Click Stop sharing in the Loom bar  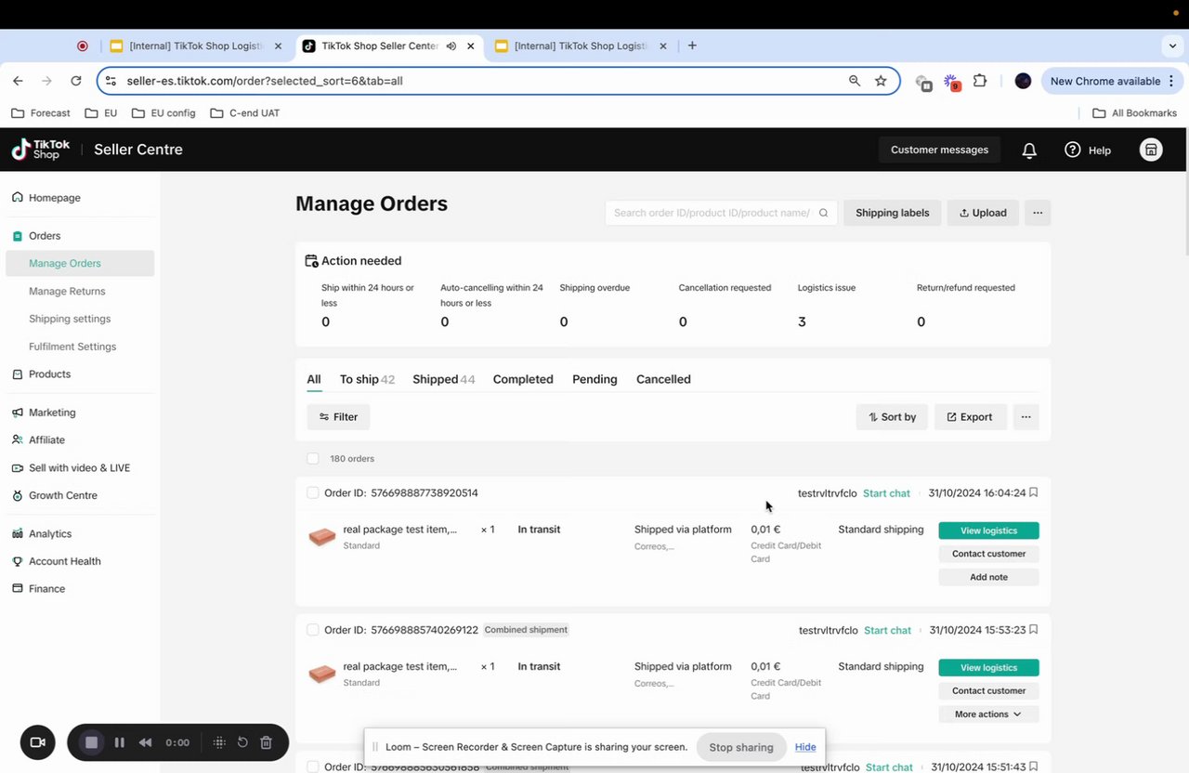coord(741,747)
